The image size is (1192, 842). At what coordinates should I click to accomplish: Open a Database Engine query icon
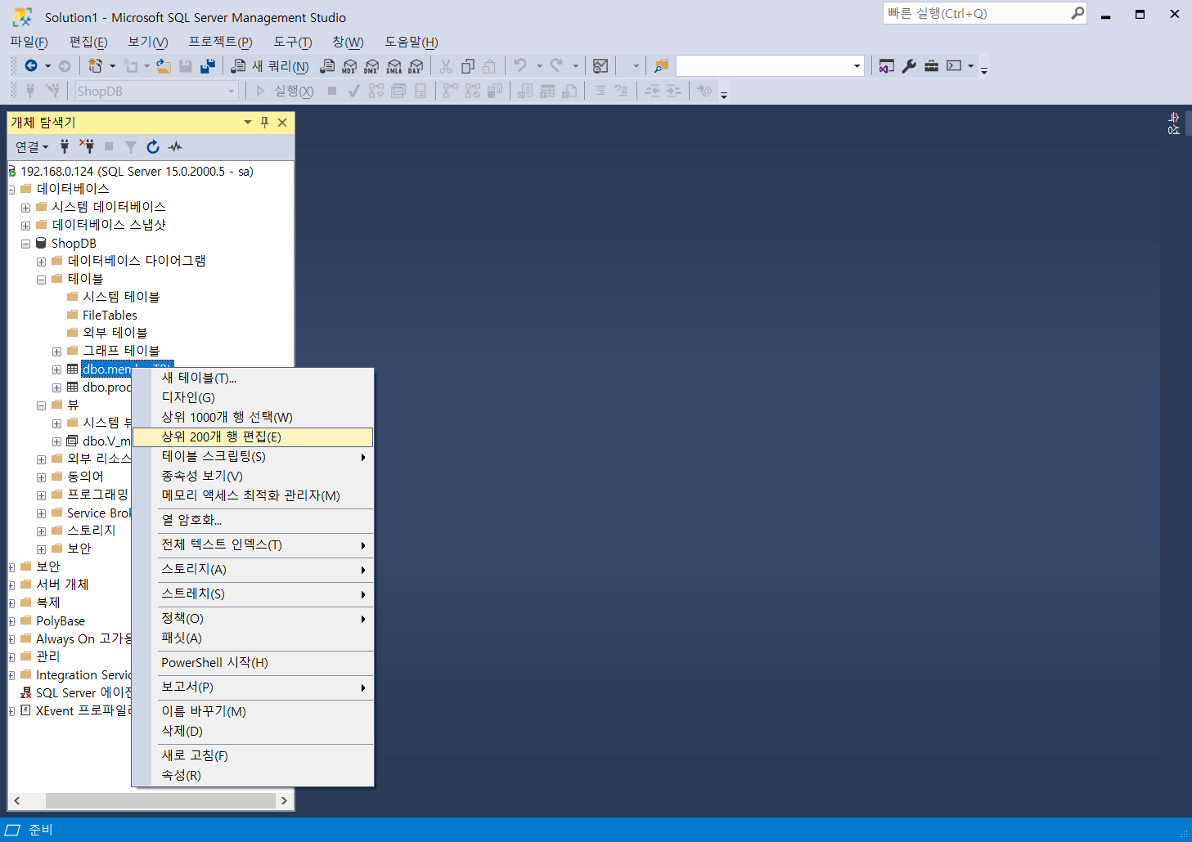pyautogui.click(x=327, y=66)
